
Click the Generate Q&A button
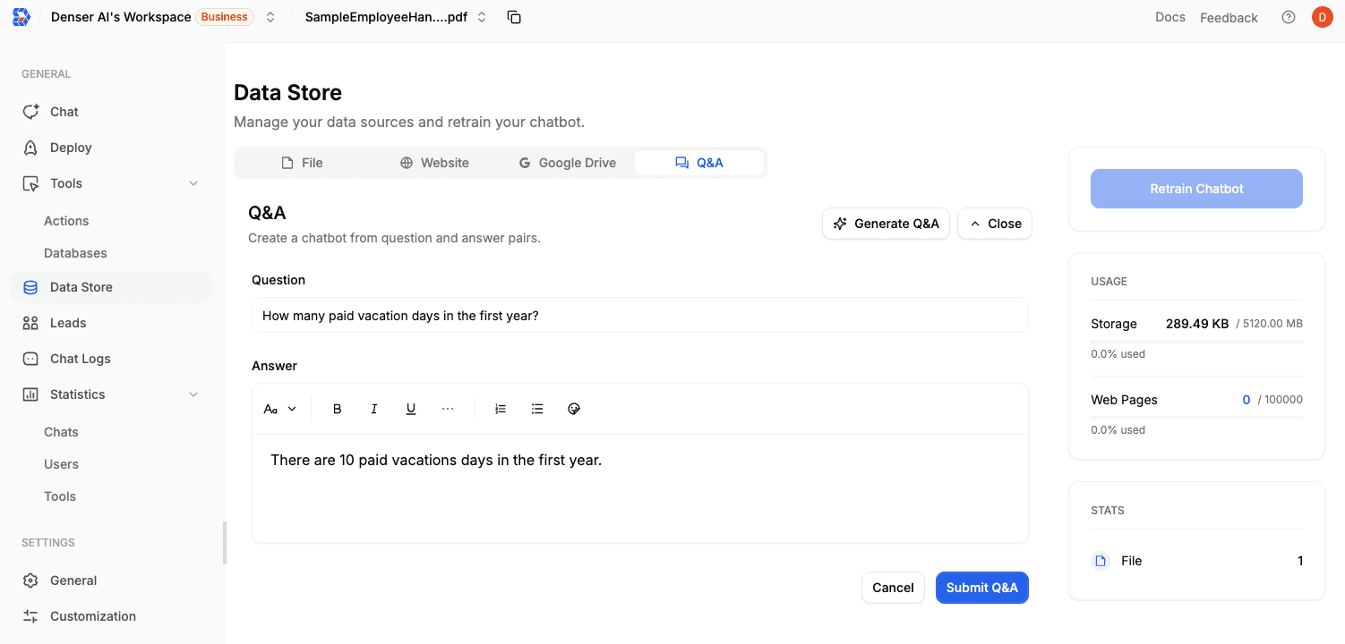click(886, 223)
